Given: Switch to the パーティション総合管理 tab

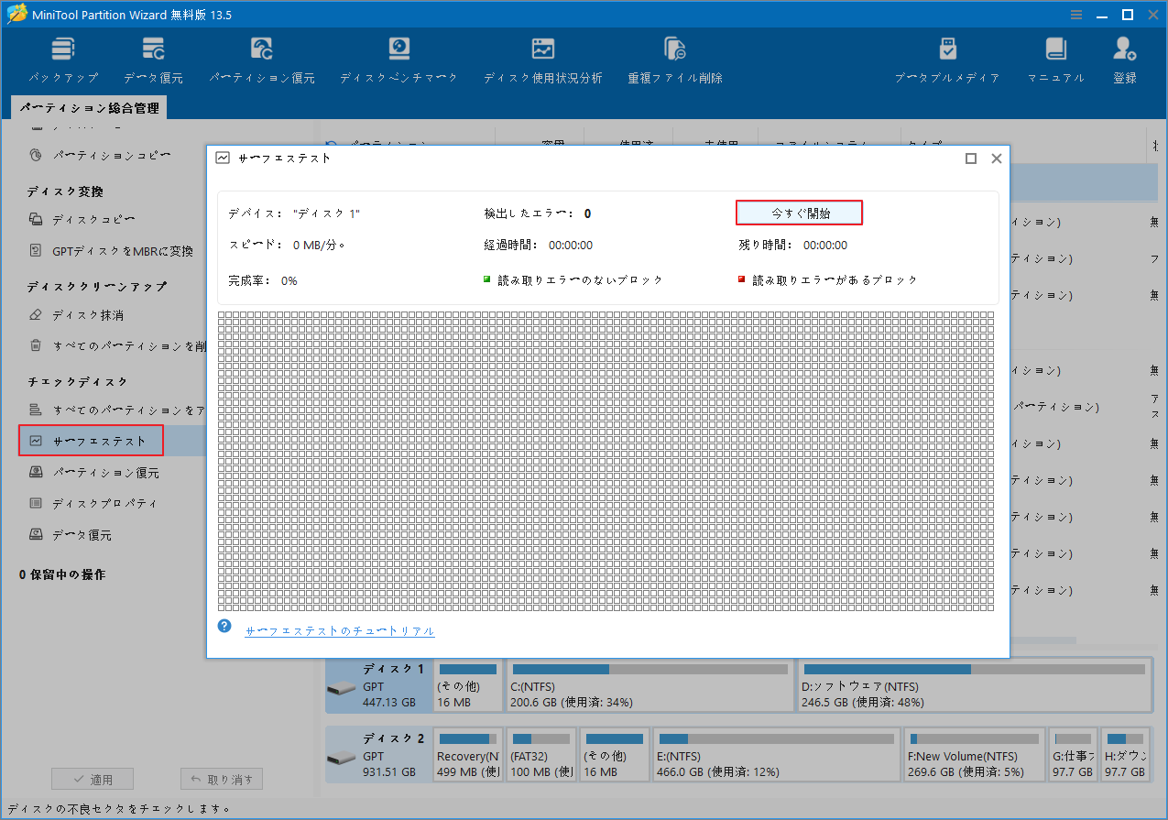Looking at the screenshot, I should click(x=88, y=107).
